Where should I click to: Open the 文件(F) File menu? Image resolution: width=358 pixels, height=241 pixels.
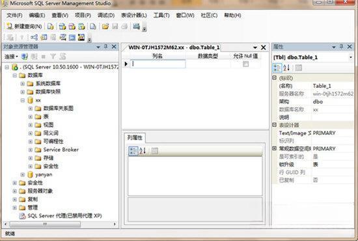(14, 15)
